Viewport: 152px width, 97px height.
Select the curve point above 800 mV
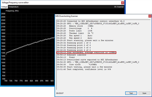pyautogui.click(x=26, y=45)
